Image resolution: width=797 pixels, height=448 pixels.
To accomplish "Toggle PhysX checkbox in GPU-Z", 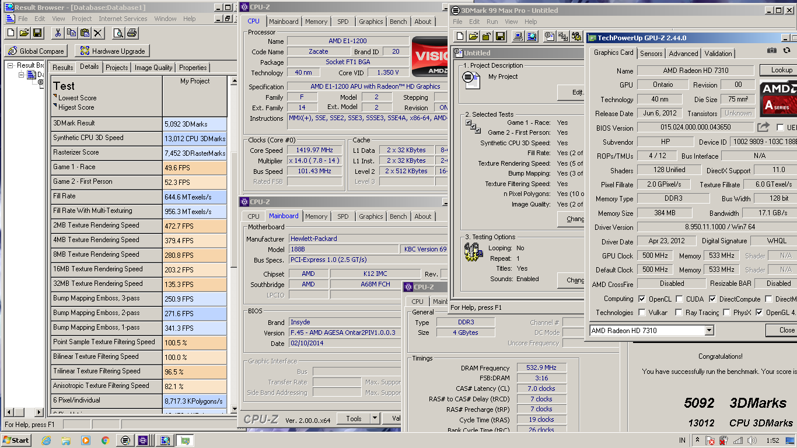I will tap(726, 313).
